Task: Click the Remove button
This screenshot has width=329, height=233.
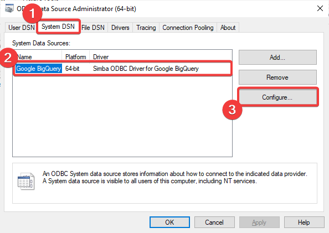Action: pos(277,77)
